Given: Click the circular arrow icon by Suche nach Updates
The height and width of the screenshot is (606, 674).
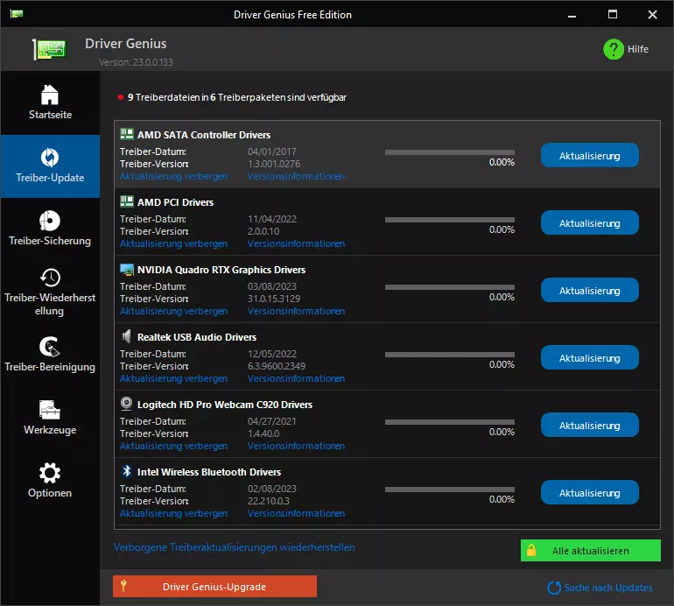Looking at the screenshot, I should pos(553,588).
